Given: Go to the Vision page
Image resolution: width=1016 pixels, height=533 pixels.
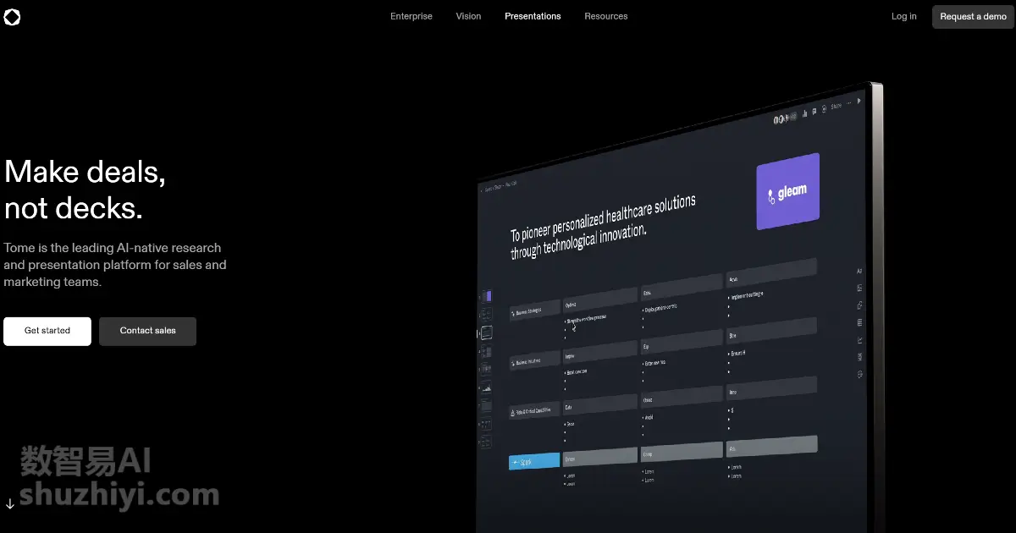Looking at the screenshot, I should click(468, 16).
